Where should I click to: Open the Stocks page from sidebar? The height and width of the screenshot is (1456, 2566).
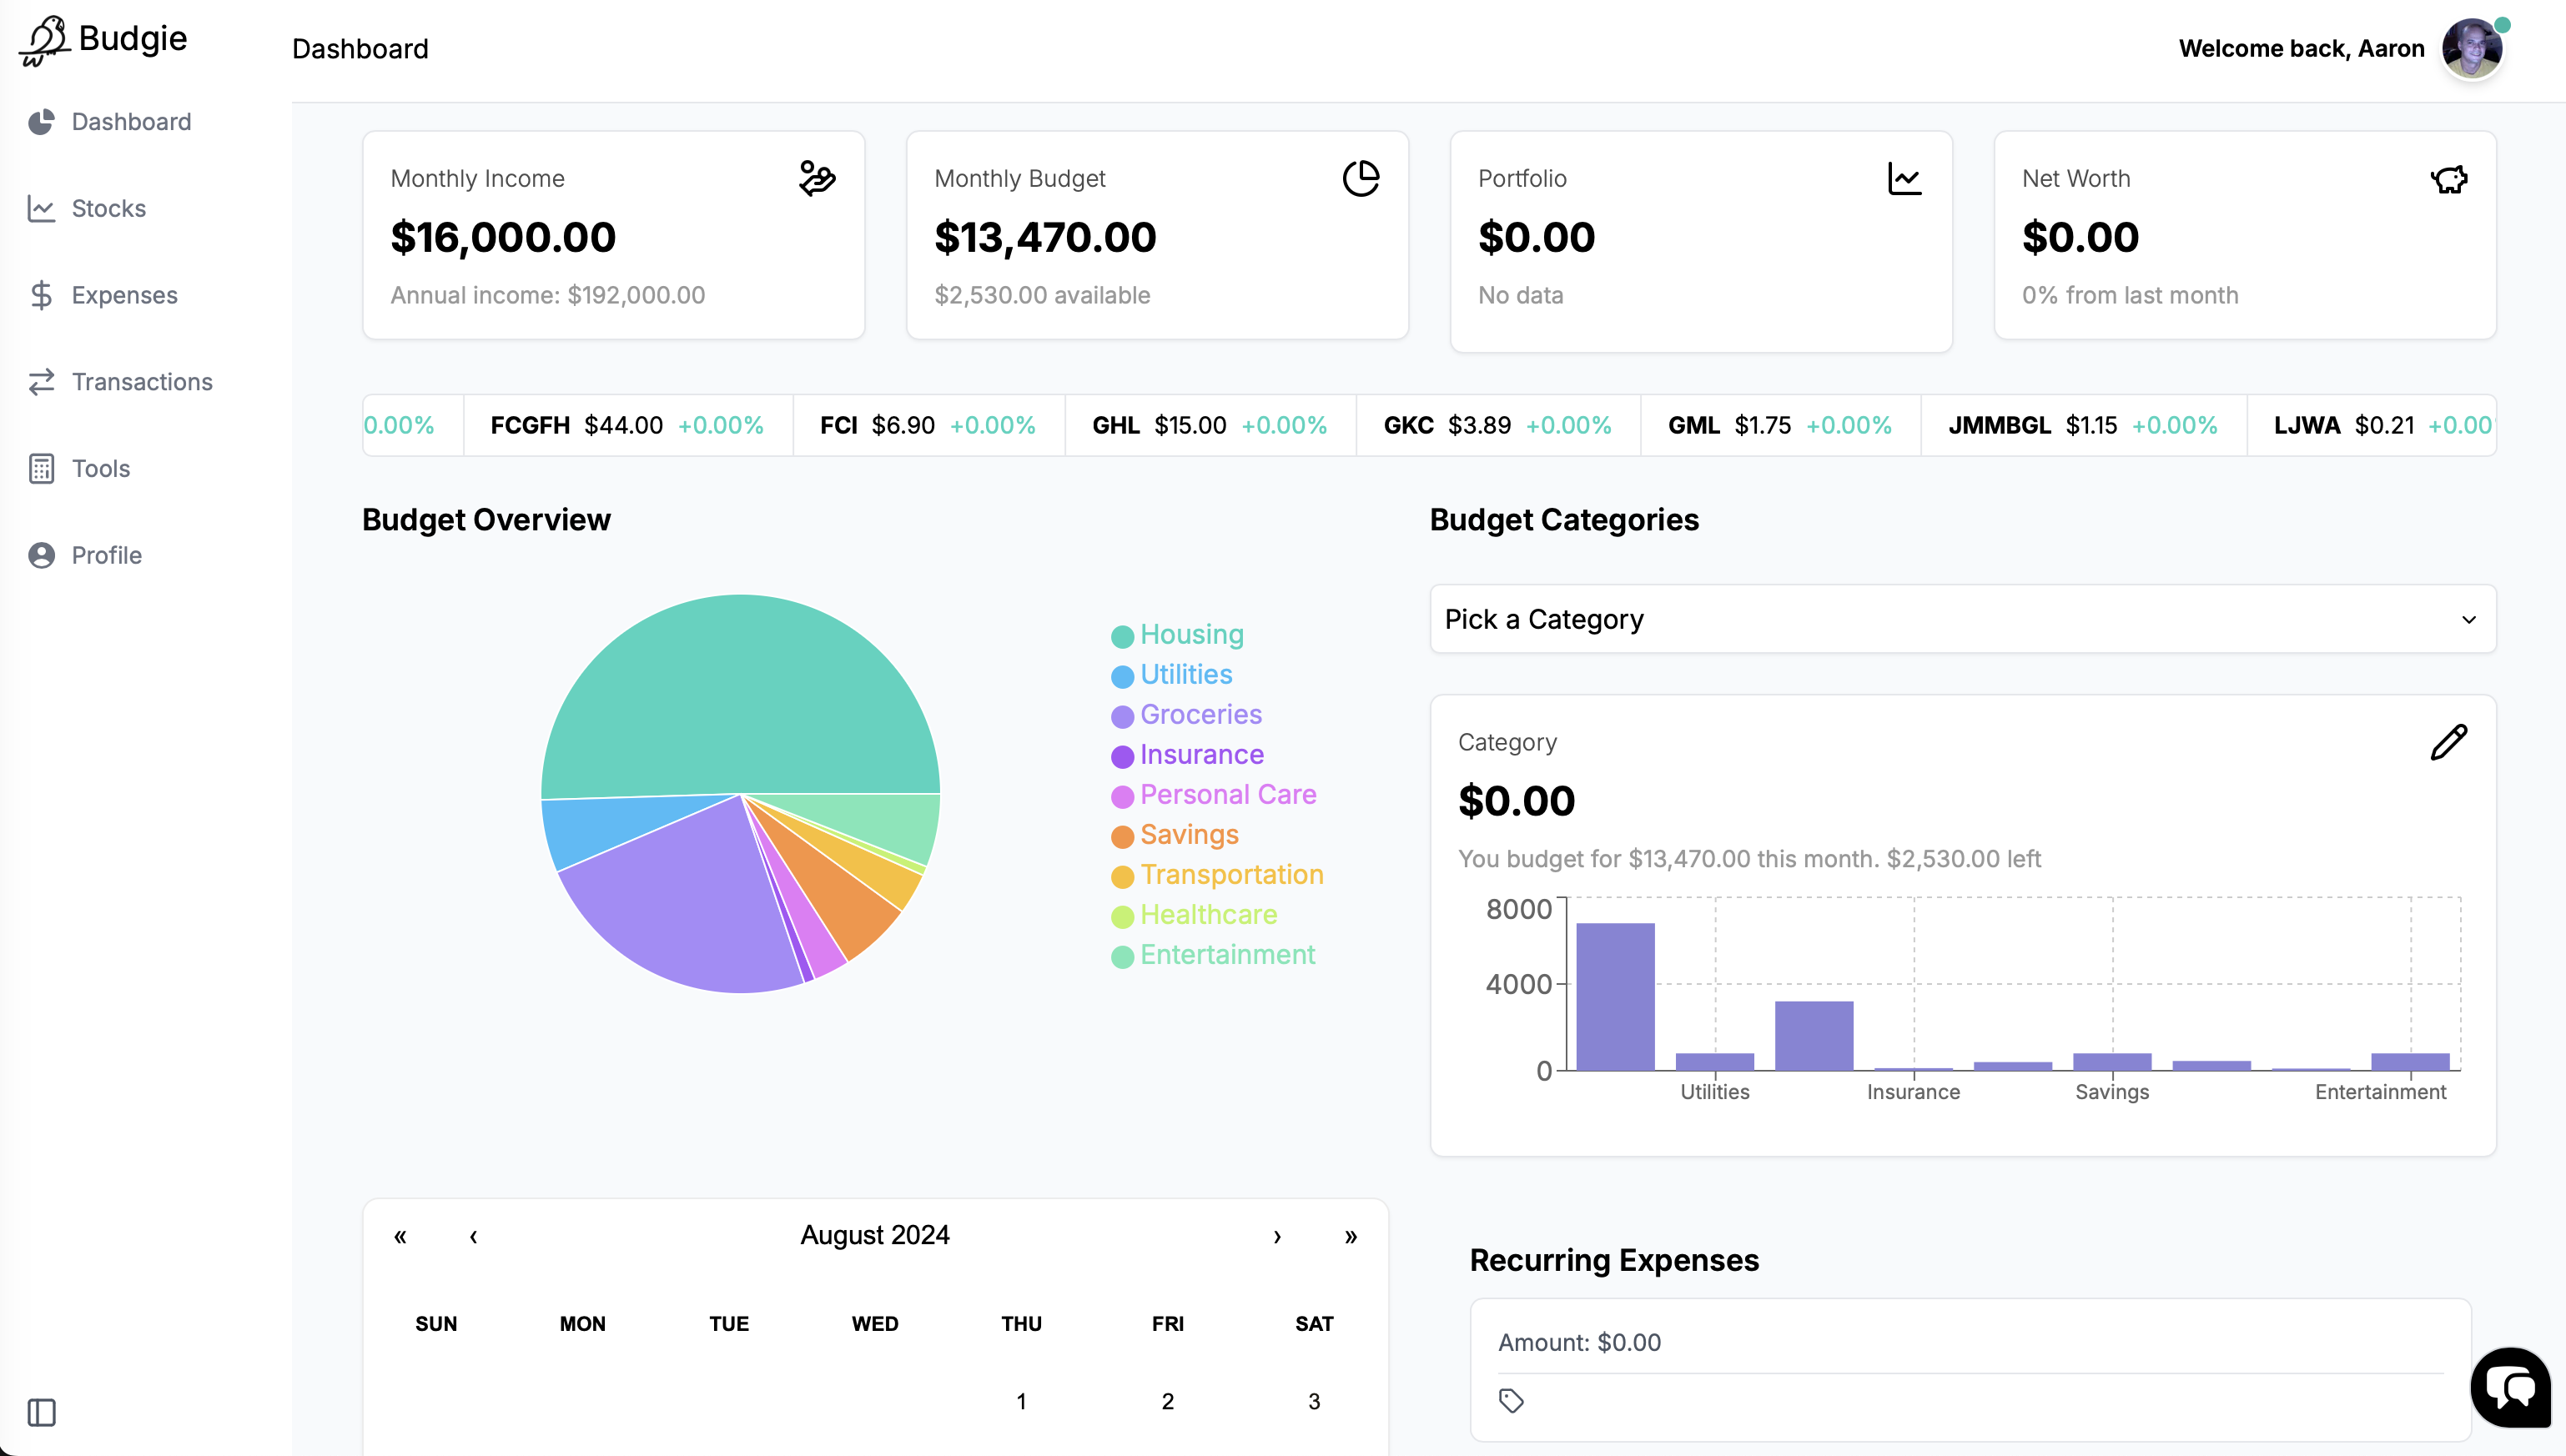point(108,208)
